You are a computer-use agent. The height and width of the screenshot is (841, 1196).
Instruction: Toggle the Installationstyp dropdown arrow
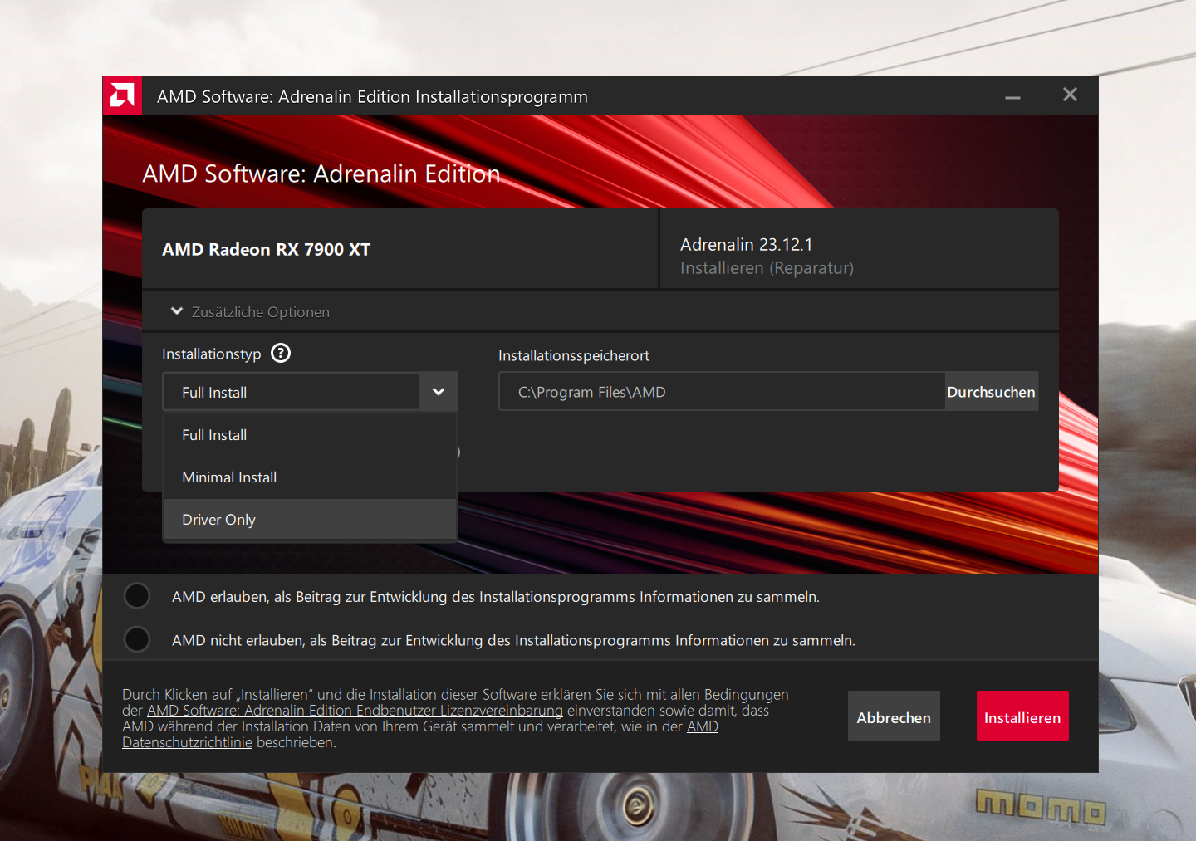(x=439, y=392)
